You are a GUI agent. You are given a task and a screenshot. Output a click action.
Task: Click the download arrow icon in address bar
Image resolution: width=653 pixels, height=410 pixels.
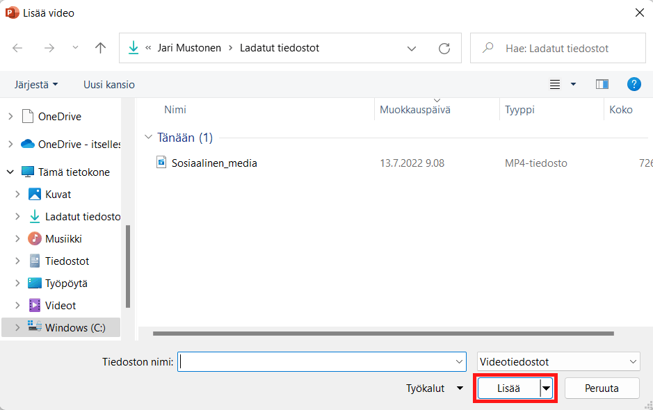tap(134, 48)
